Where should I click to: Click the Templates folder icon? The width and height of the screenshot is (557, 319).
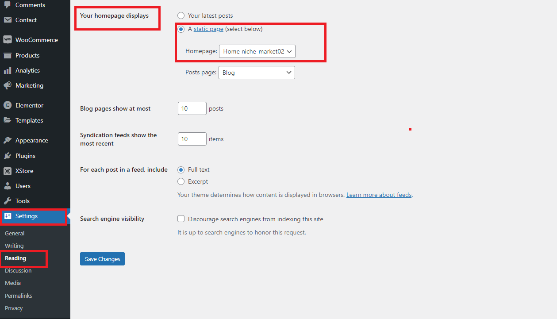(x=8, y=120)
